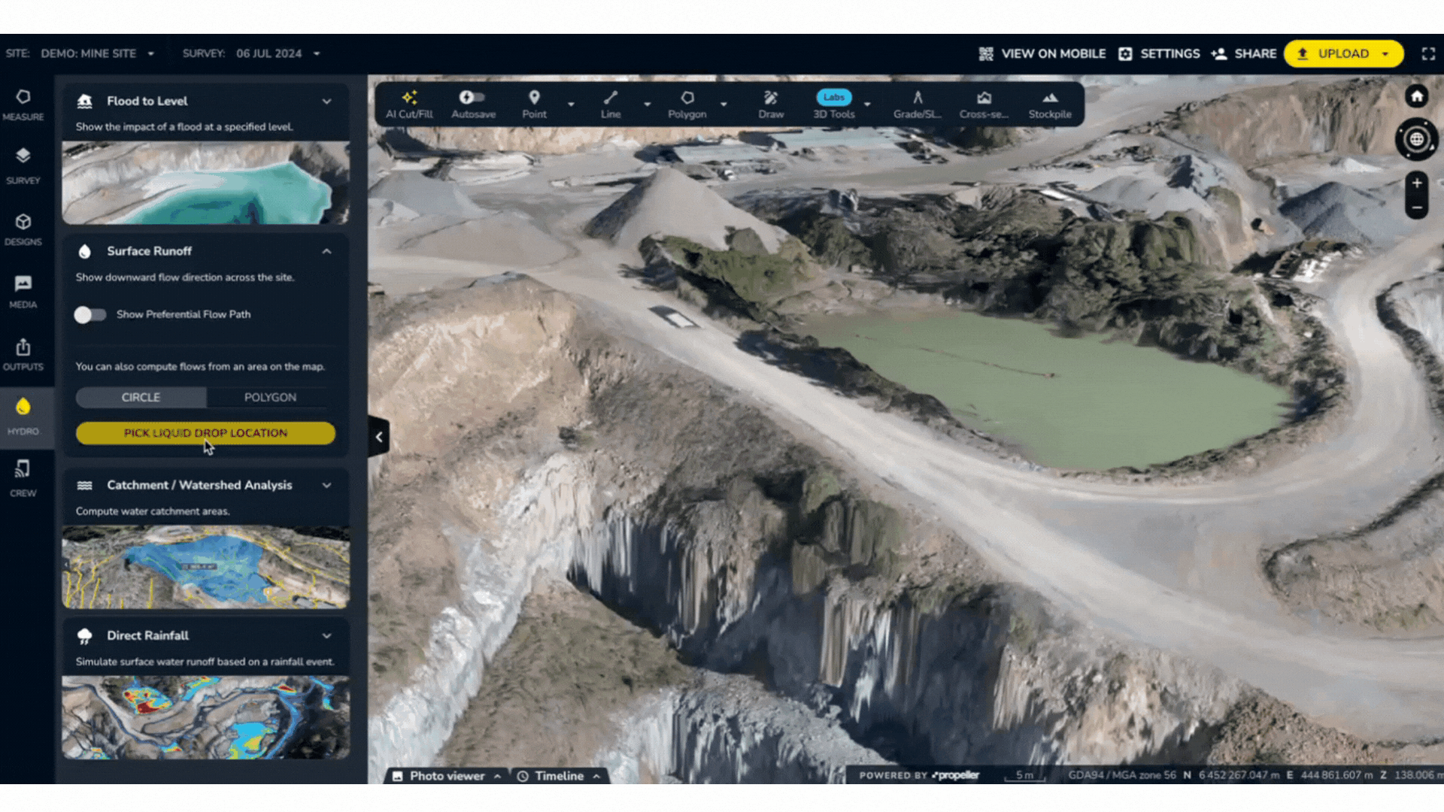The height and width of the screenshot is (812, 1444).
Task: Select the Grade/Slope tool
Action: 918,105
